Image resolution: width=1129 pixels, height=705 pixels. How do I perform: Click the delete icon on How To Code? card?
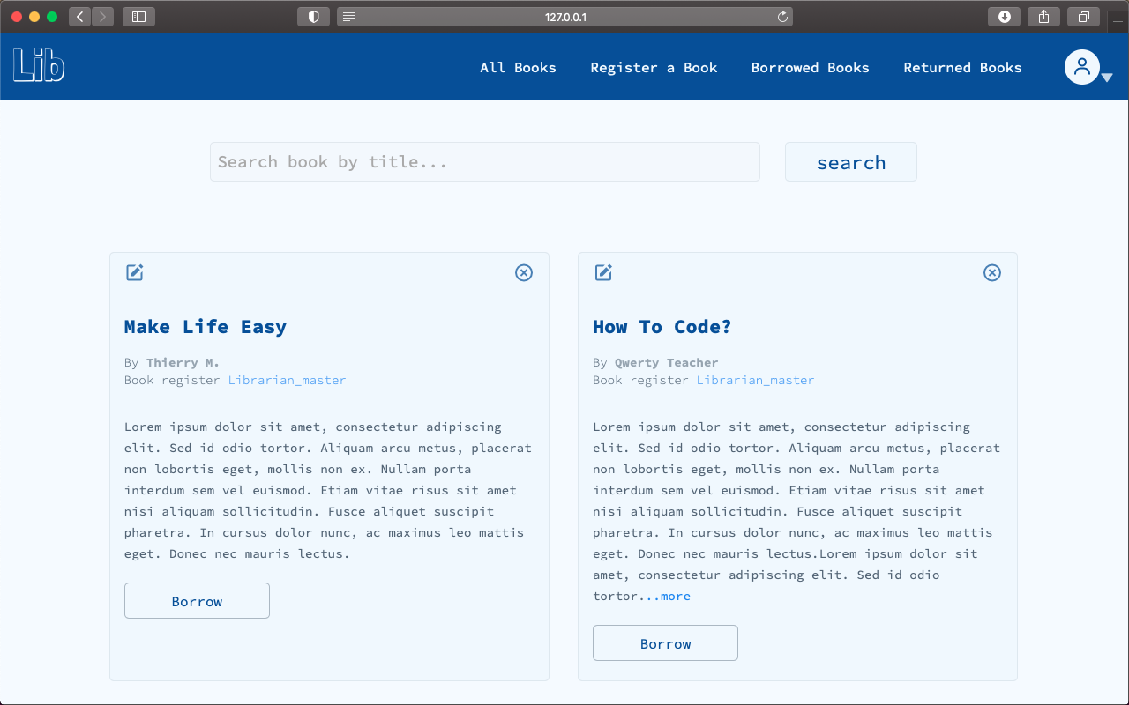pyautogui.click(x=992, y=273)
